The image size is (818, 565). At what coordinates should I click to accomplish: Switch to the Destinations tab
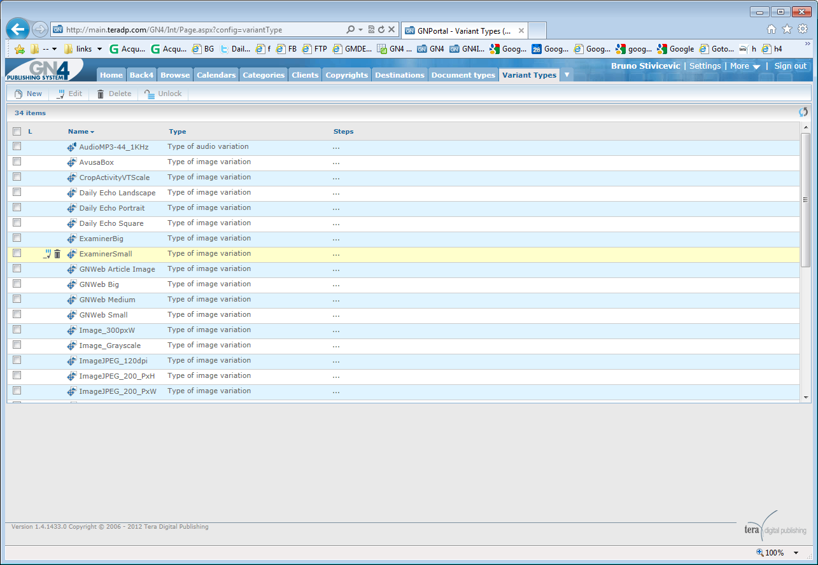[x=400, y=74]
